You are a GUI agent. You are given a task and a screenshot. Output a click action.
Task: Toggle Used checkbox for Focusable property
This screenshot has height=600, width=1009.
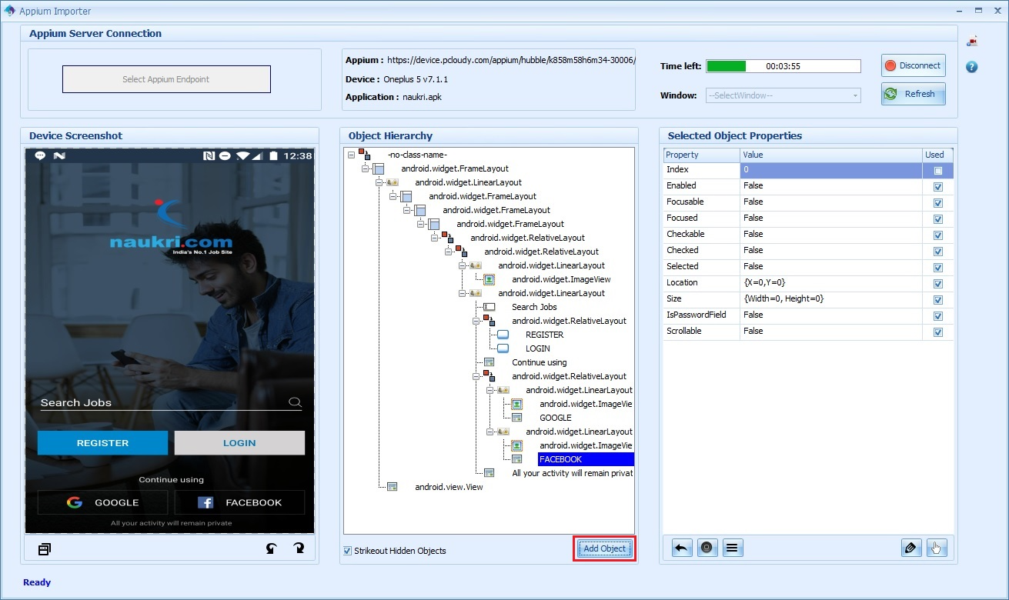pos(937,202)
